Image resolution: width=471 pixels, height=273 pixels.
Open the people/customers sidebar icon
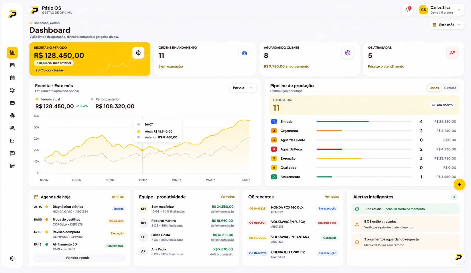tap(12, 128)
